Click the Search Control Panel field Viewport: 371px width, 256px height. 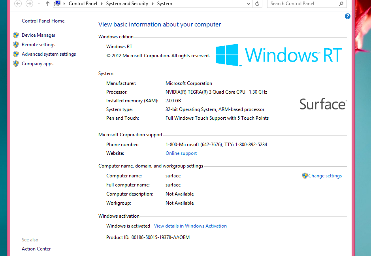[302, 4]
